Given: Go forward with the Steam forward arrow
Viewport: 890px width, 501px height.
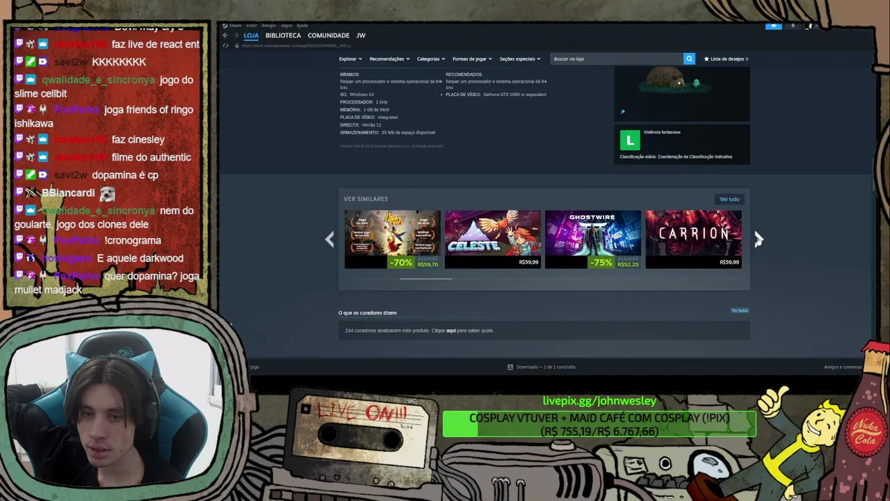Looking at the screenshot, I should click(236, 35).
